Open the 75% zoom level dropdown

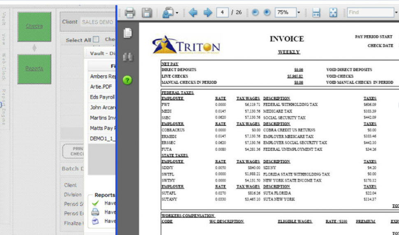299,13
